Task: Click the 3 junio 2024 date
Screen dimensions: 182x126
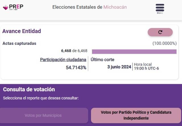Action: [x=119, y=67]
